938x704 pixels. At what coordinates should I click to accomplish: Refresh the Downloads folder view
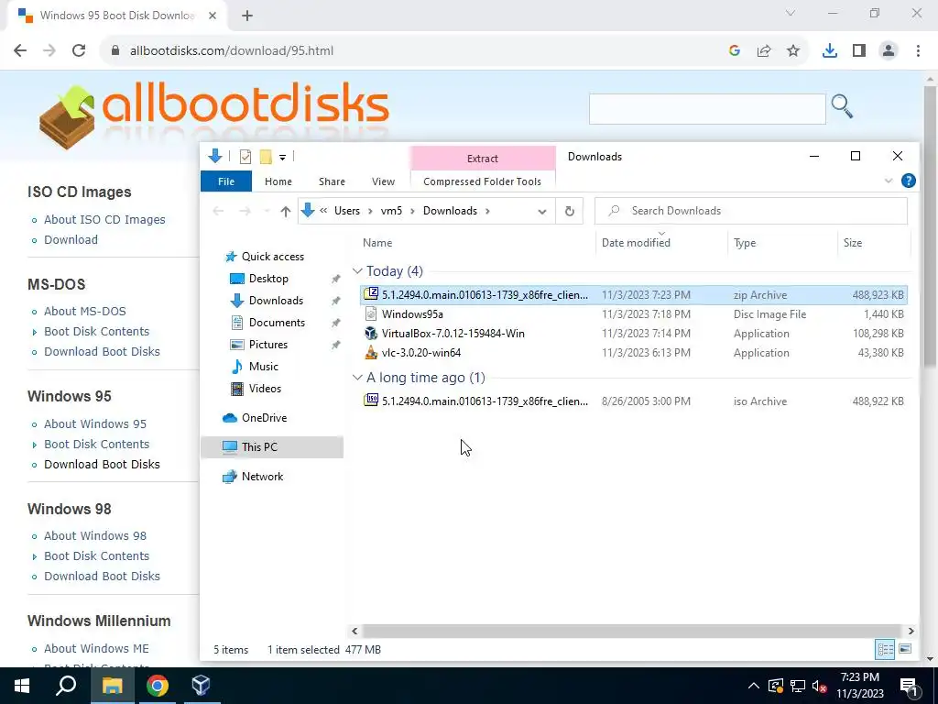point(570,211)
